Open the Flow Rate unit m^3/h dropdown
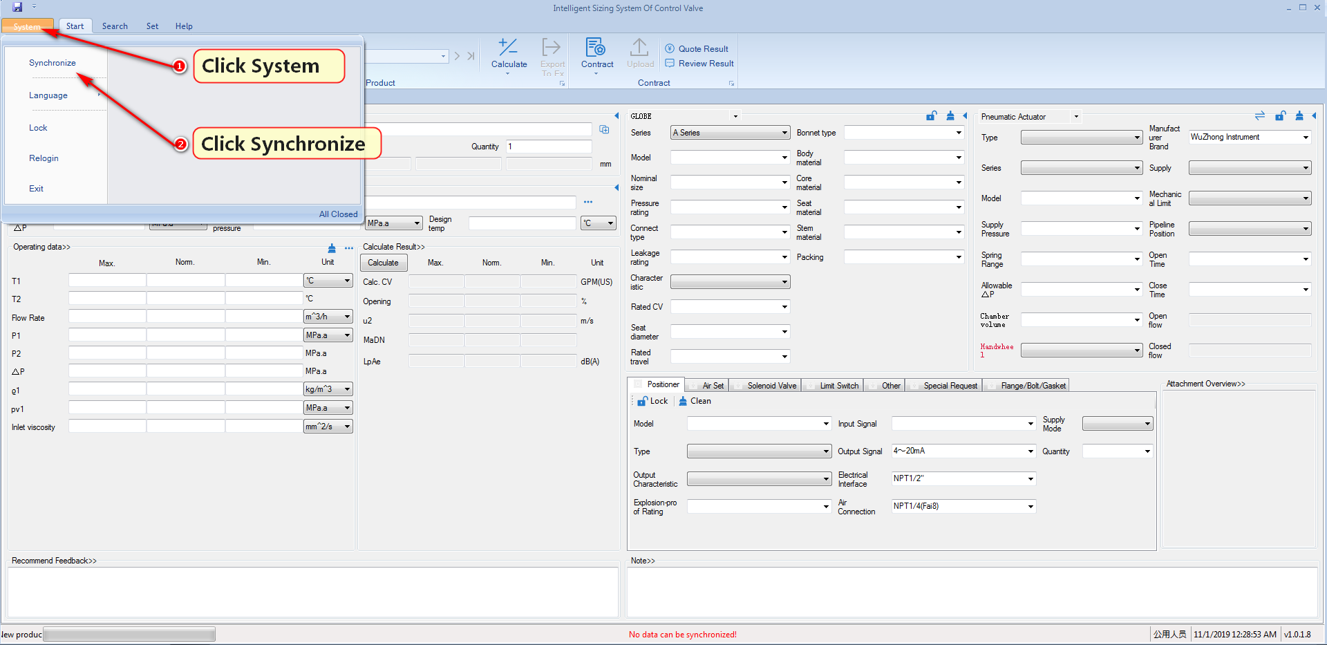Image resolution: width=1327 pixels, height=645 pixels. click(347, 317)
